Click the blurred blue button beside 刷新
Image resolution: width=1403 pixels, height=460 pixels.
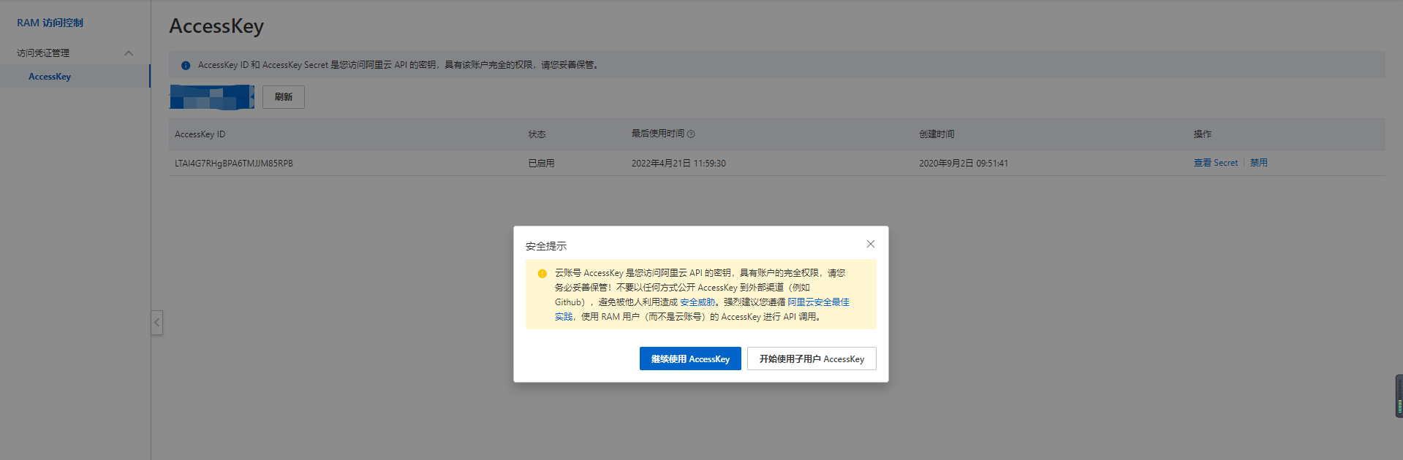tap(211, 97)
